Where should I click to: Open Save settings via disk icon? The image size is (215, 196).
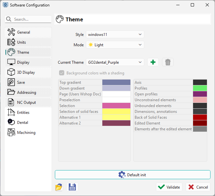11,82
